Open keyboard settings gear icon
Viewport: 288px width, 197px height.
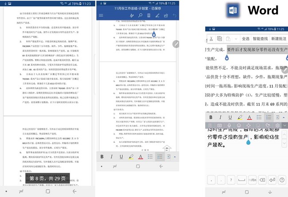coord(277,126)
